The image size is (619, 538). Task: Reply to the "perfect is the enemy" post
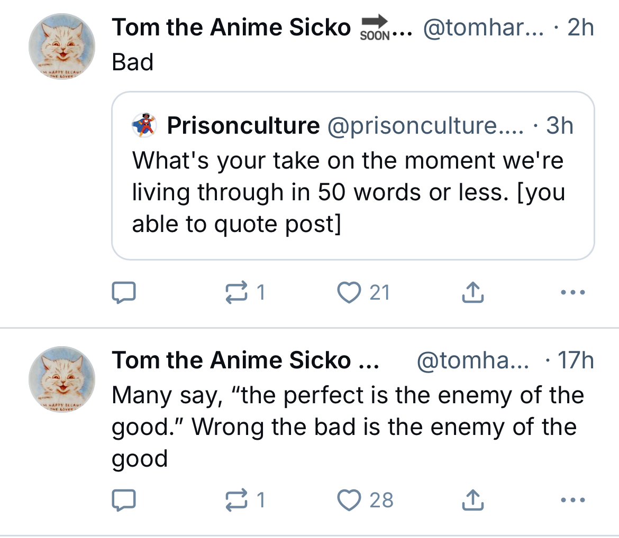tap(124, 500)
